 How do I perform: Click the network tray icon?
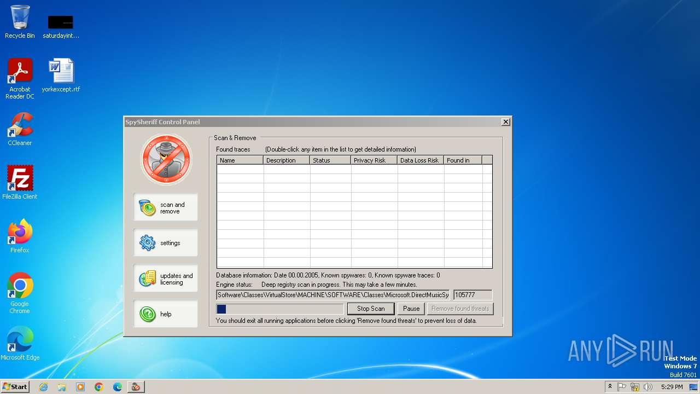point(635,387)
